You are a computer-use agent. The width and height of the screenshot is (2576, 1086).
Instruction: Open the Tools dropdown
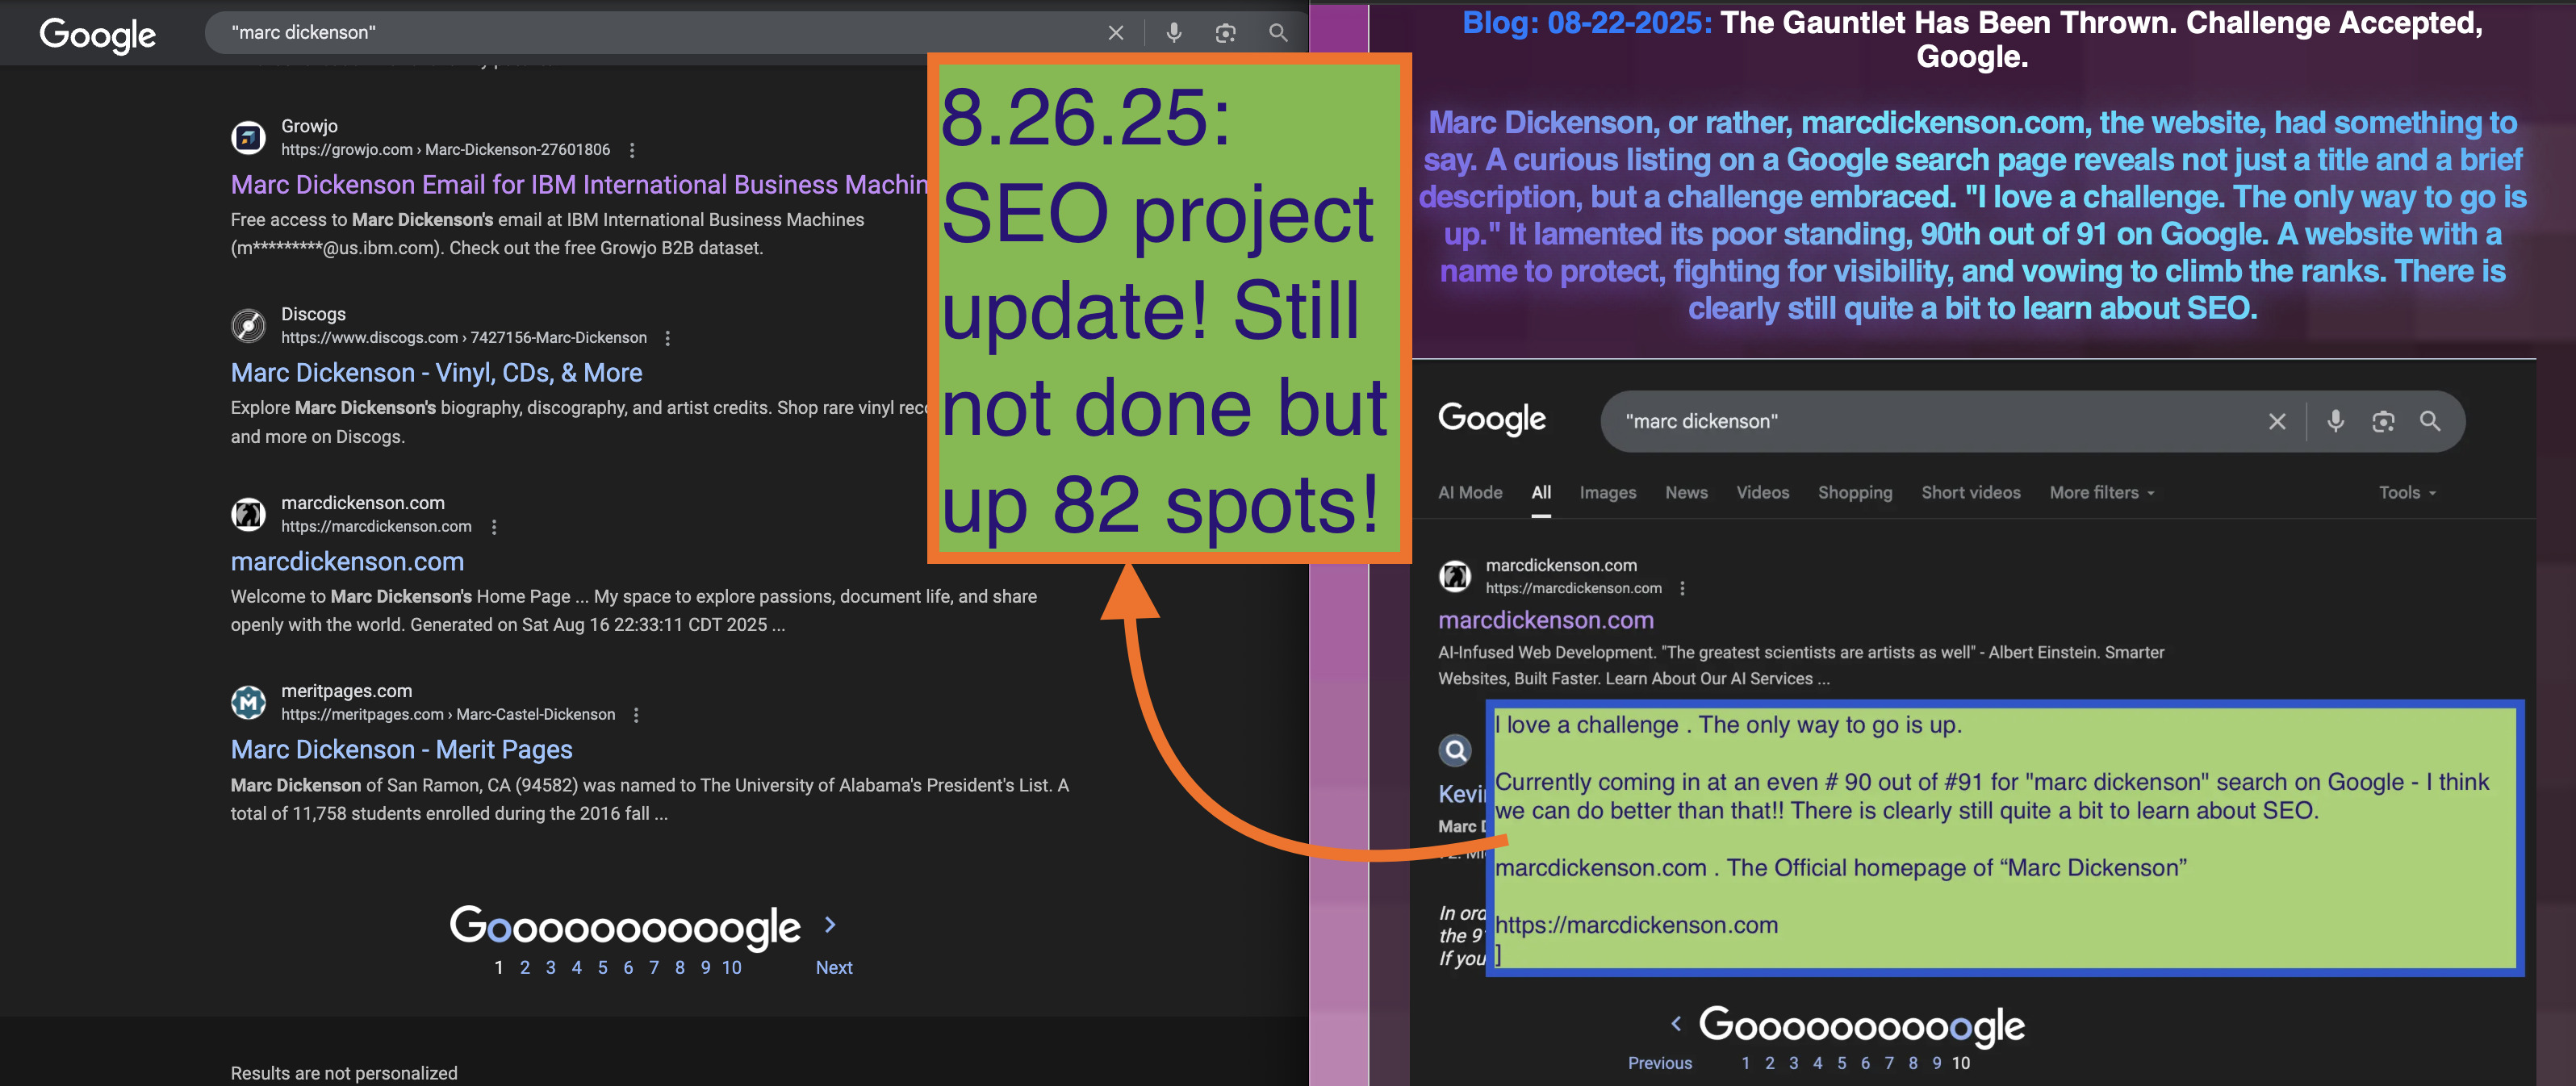click(x=2407, y=492)
